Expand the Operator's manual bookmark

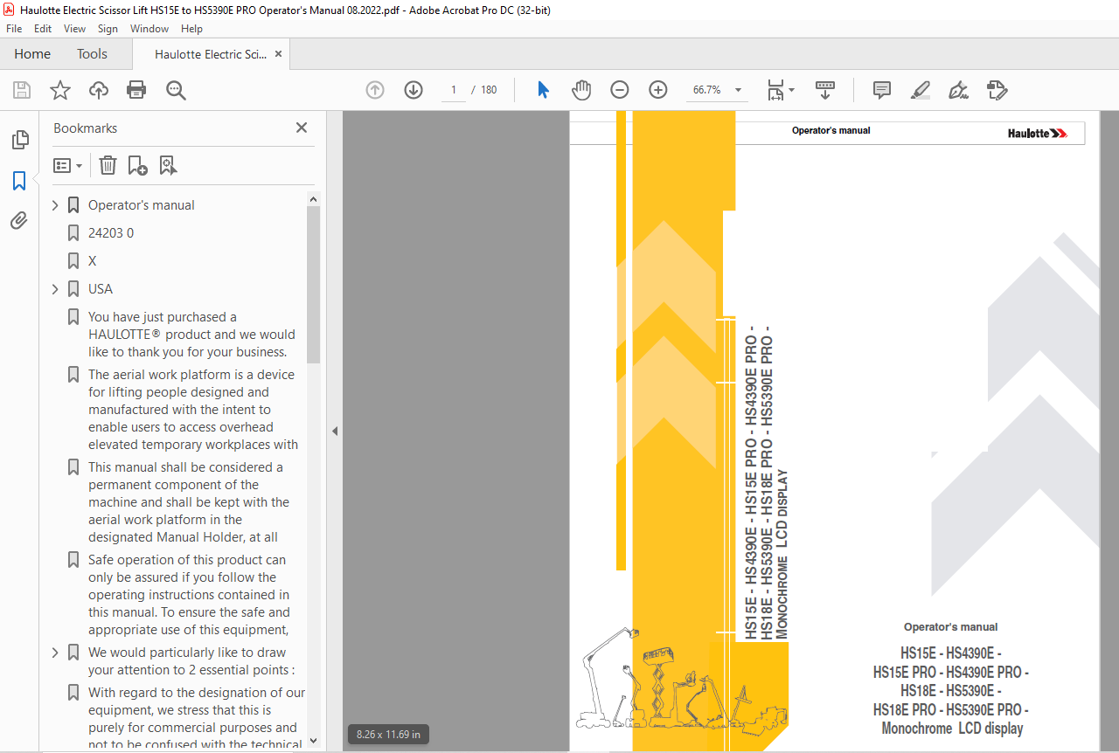pyautogui.click(x=55, y=205)
